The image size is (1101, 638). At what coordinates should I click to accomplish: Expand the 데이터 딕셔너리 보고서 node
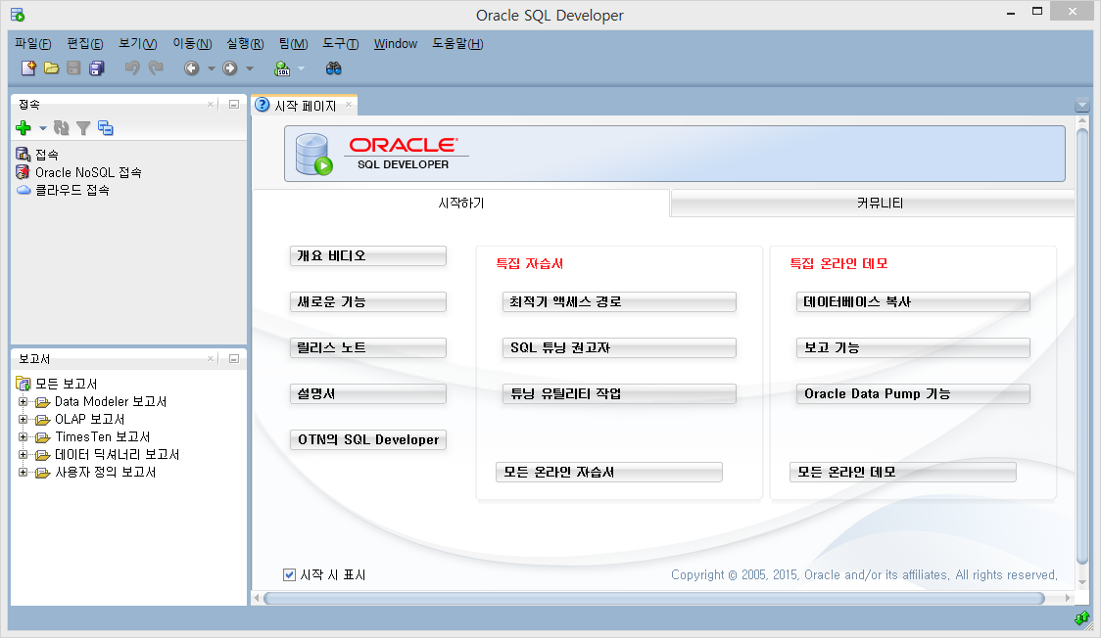24,454
